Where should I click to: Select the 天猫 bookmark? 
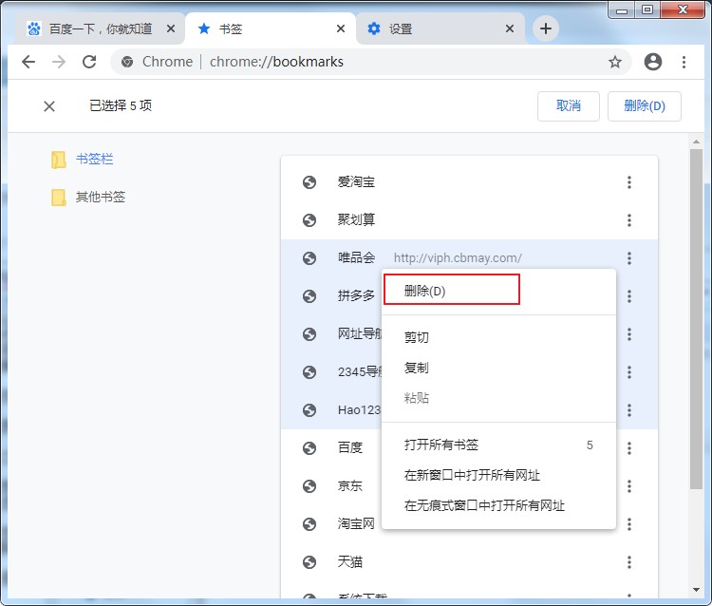(x=470, y=562)
